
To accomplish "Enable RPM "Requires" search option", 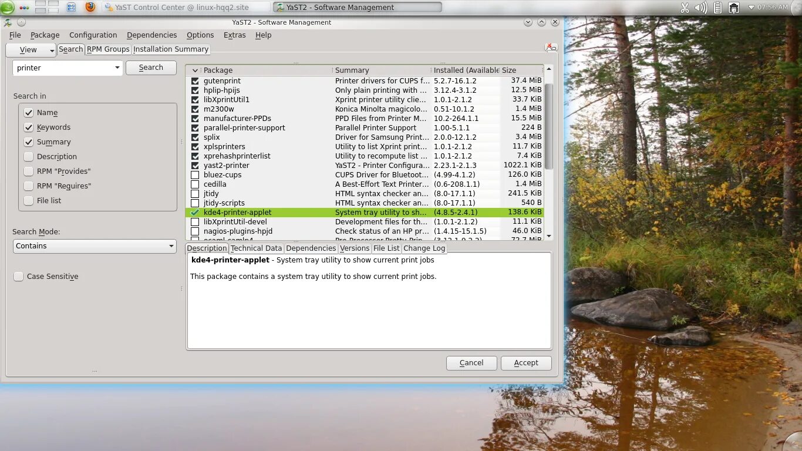I will pos(28,186).
